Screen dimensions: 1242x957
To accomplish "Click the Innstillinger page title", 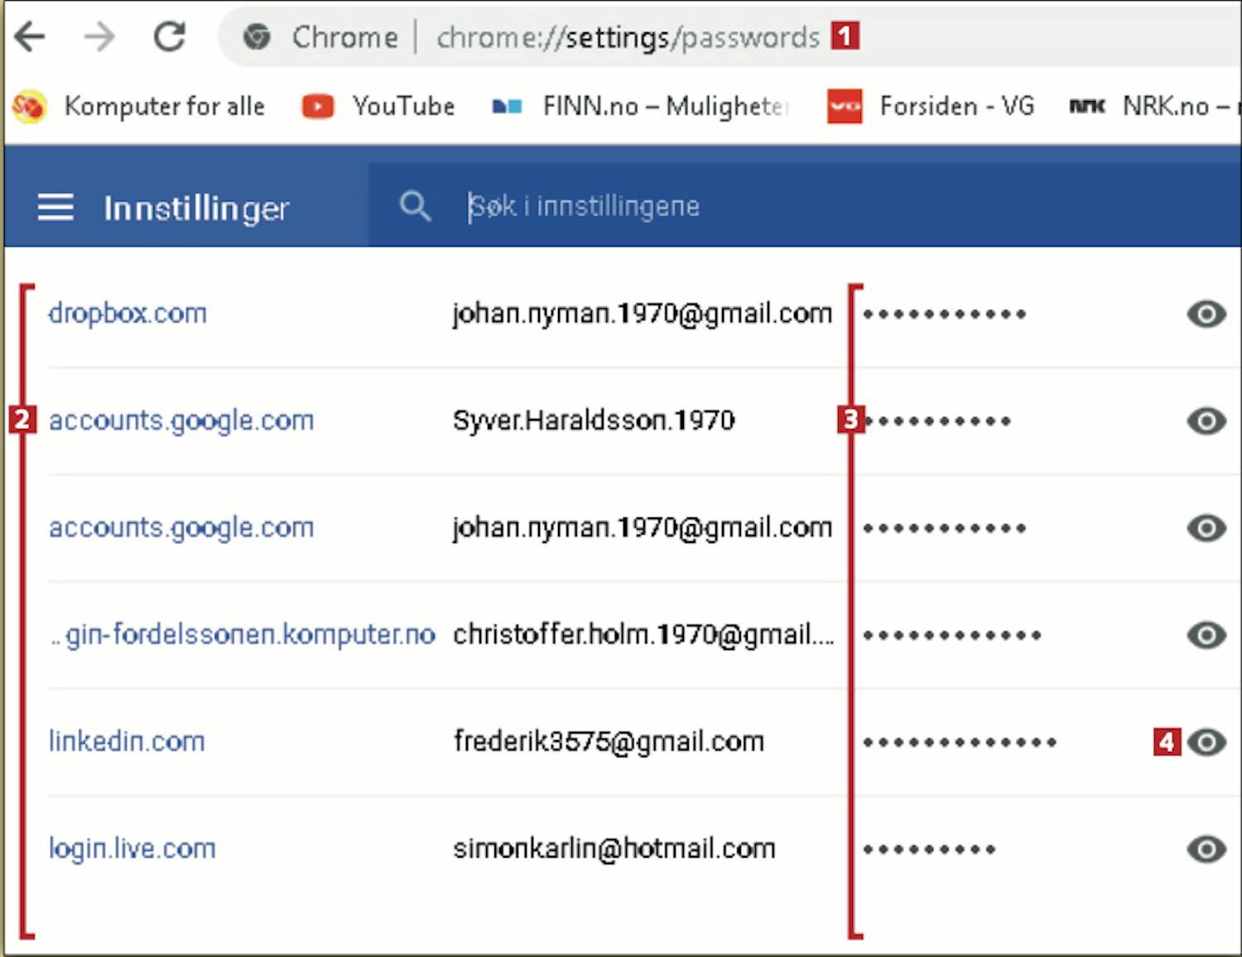I will click(196, 209).
